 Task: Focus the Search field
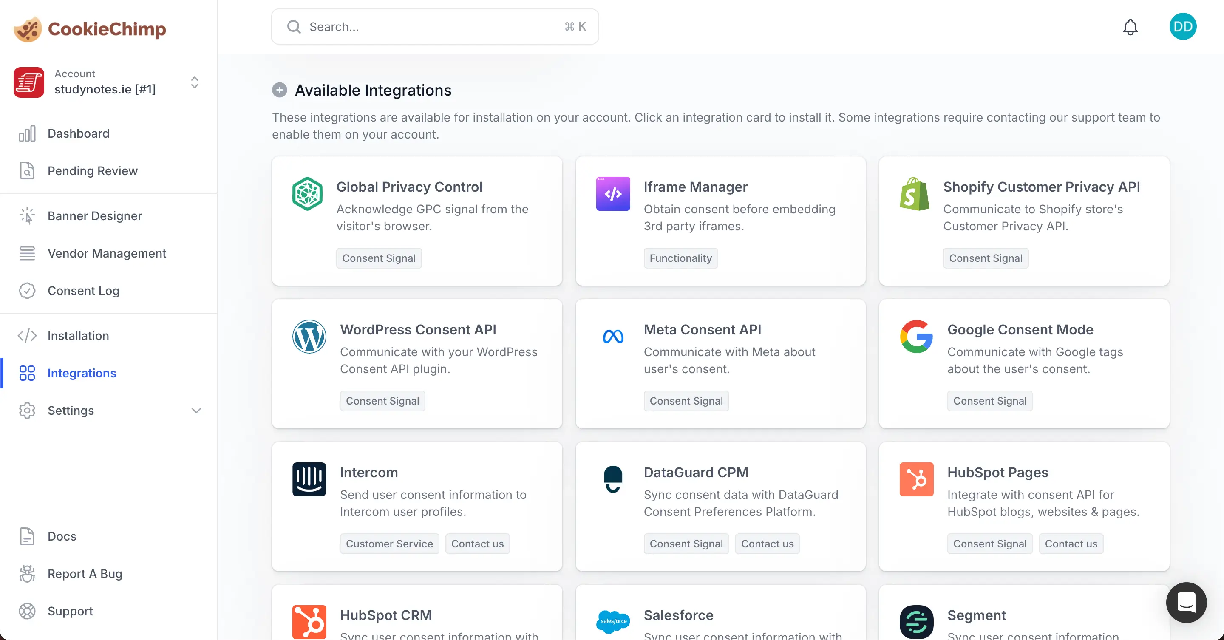coord(435,27)
